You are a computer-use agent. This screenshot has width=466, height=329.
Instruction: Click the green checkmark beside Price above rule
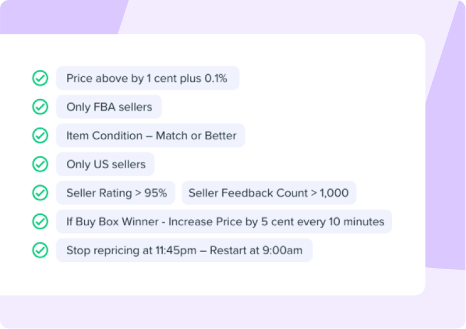40,78
